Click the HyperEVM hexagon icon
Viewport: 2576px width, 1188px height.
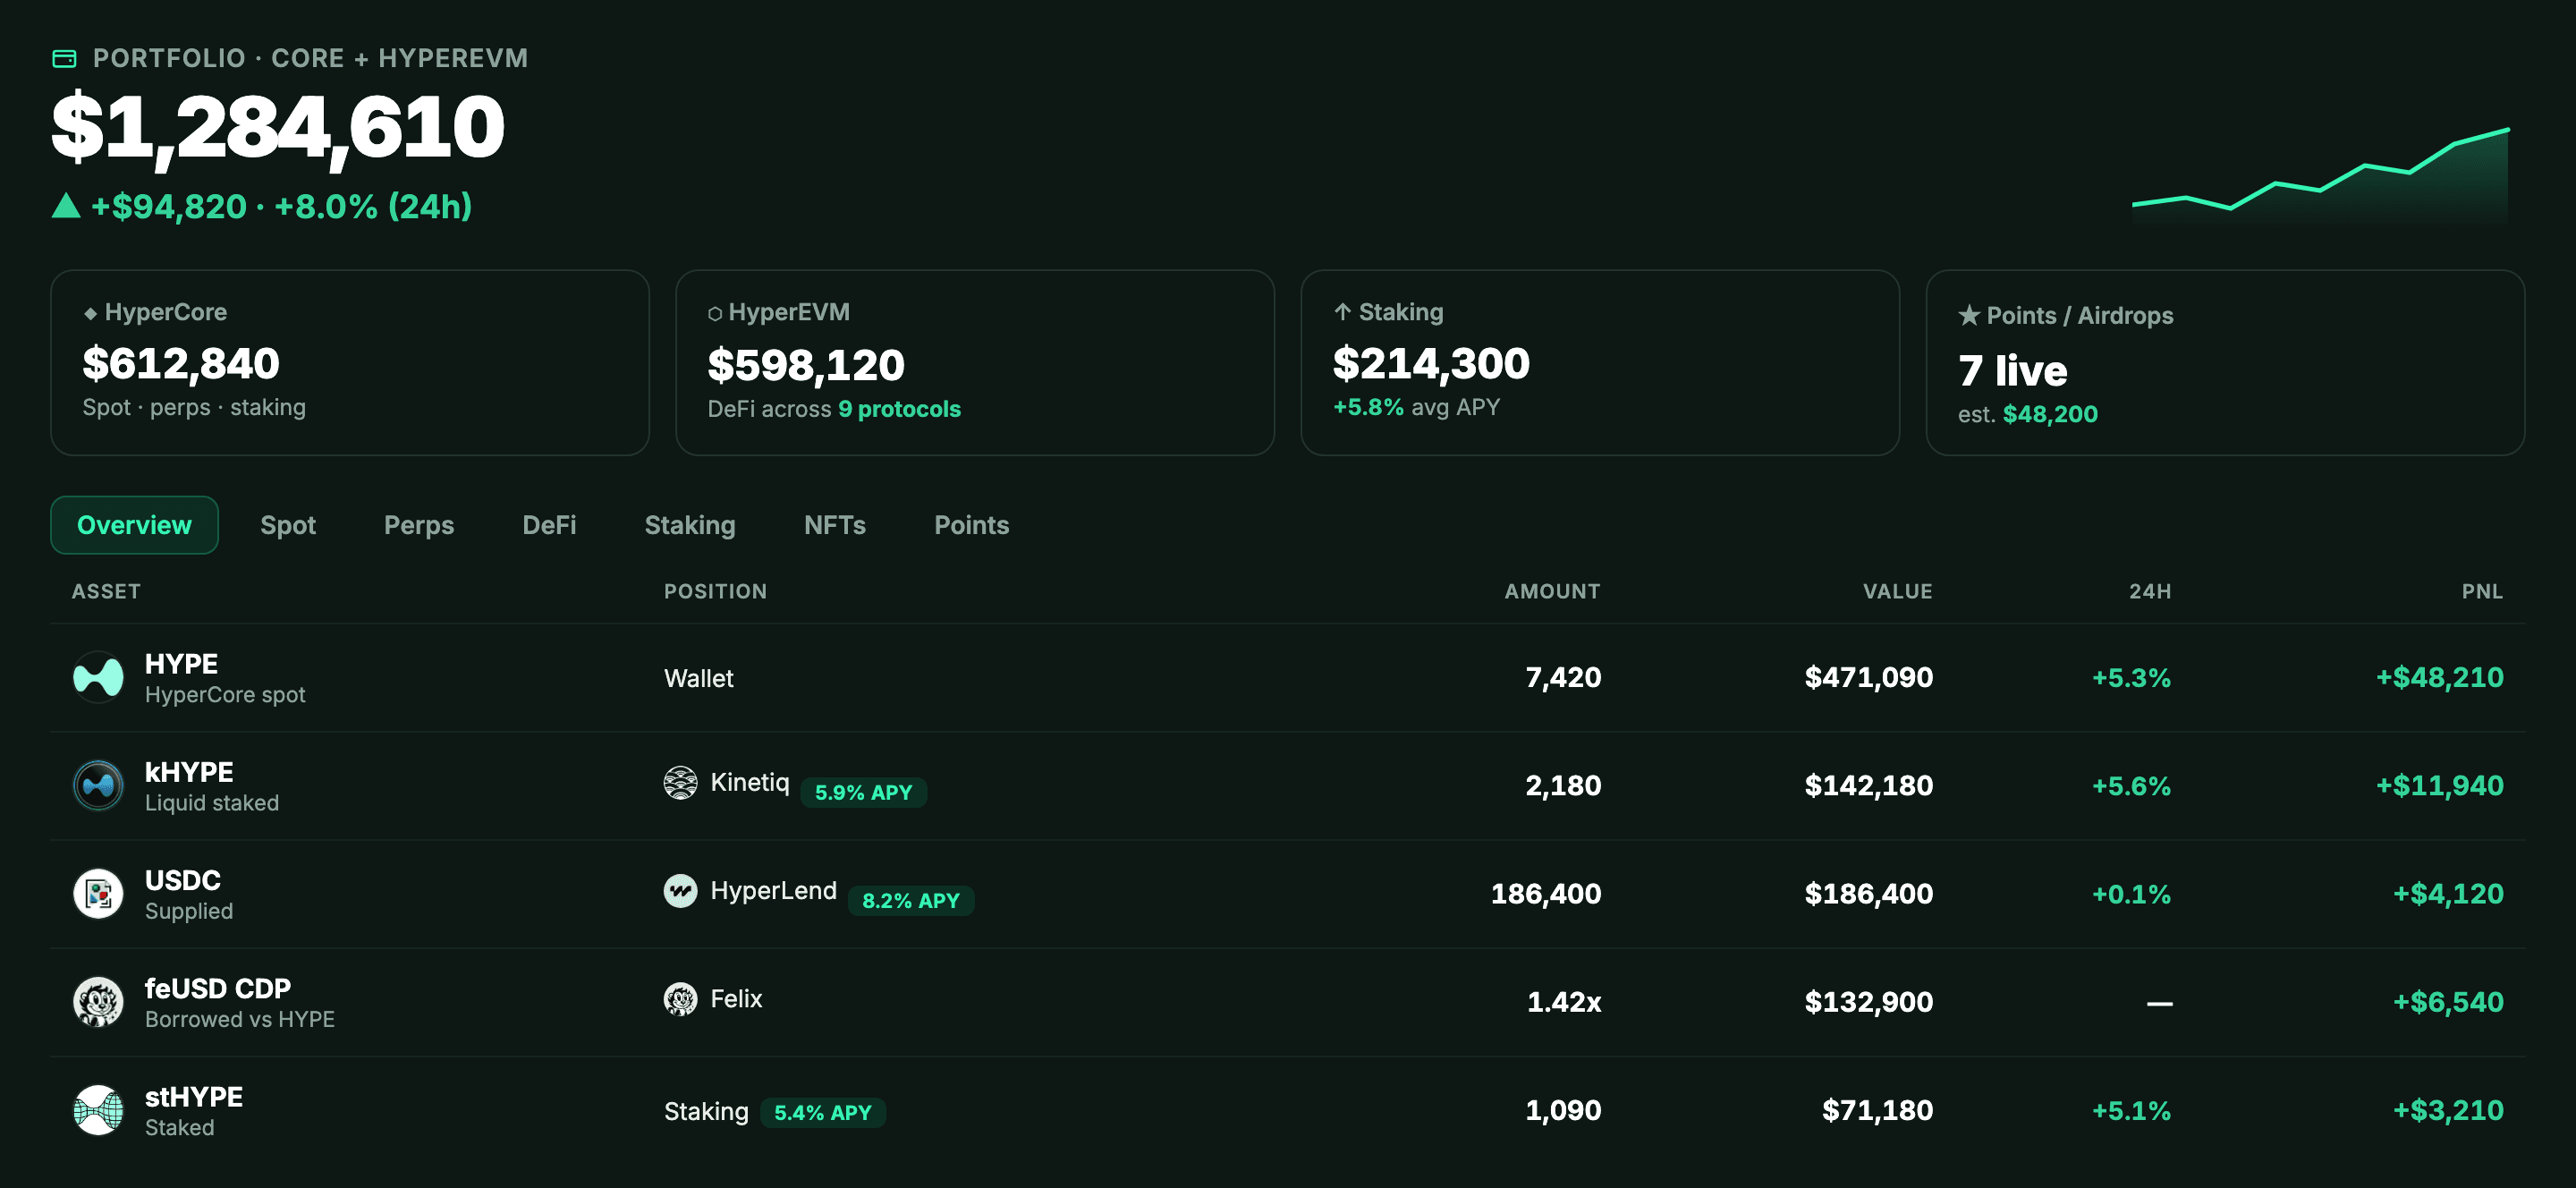click(x=714, y=314)
